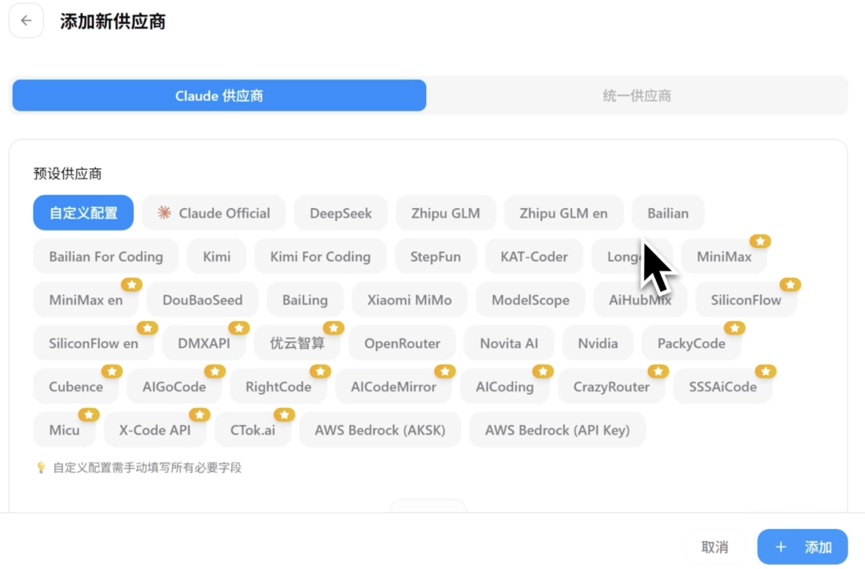
Task: Choose the DeepSeek preset provider
Action: (340, 213)
